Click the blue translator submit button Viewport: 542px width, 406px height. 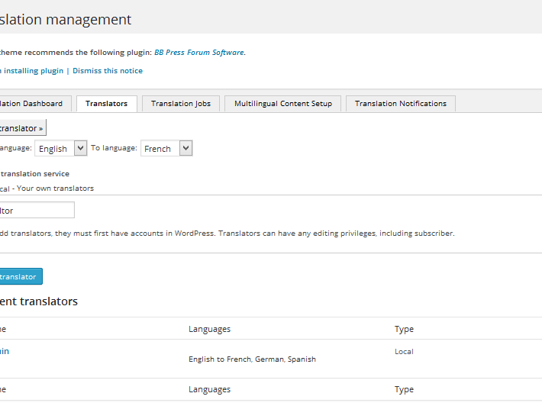click(20, 277)
